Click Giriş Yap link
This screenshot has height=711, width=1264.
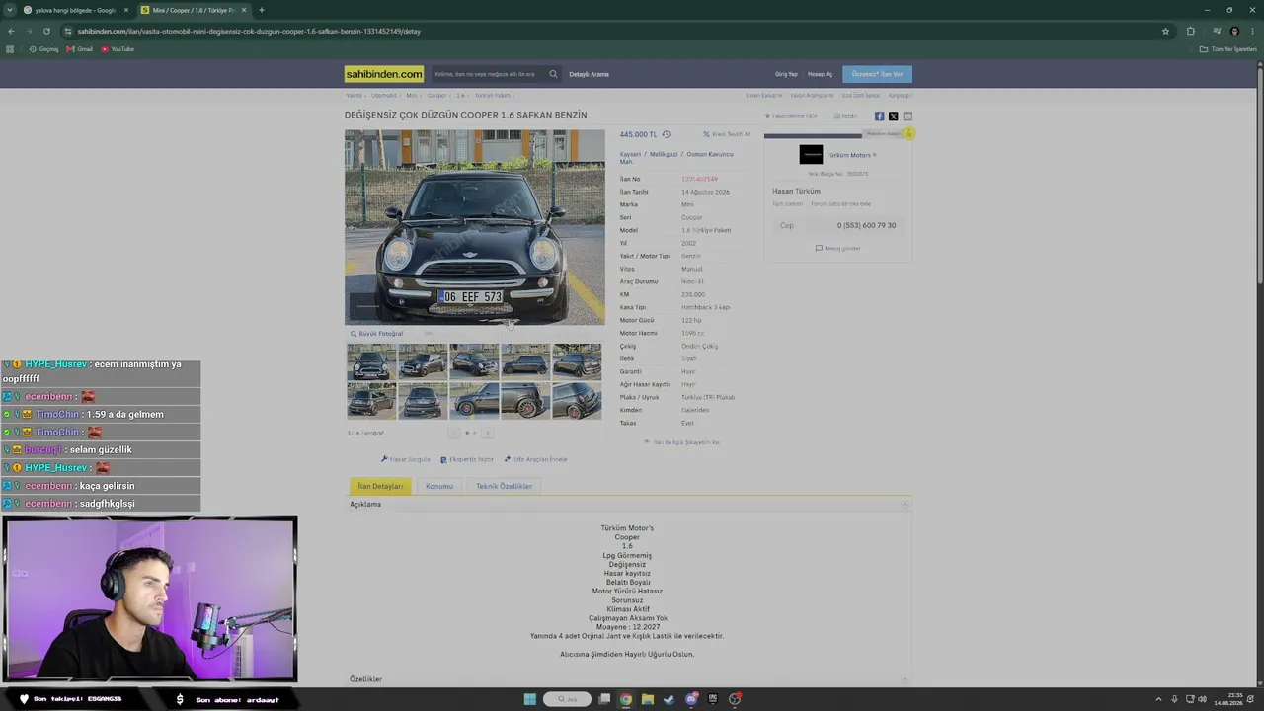786,74
